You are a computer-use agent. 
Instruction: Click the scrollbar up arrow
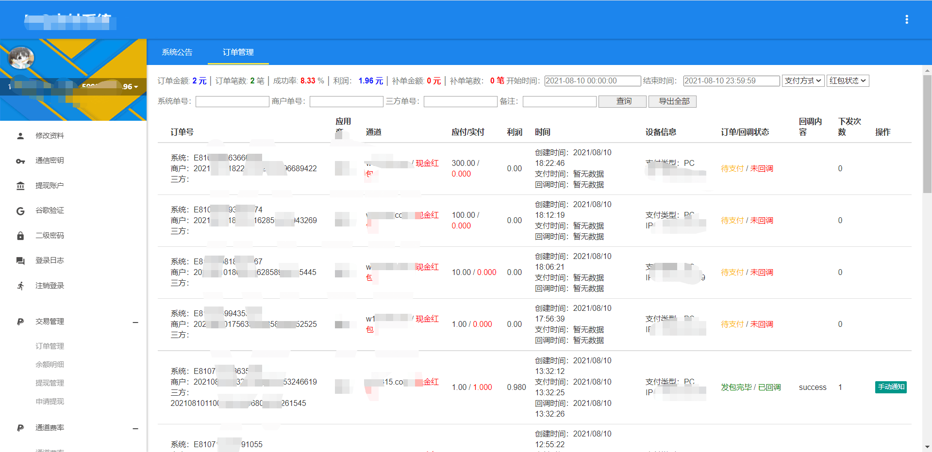pos(927,70)
